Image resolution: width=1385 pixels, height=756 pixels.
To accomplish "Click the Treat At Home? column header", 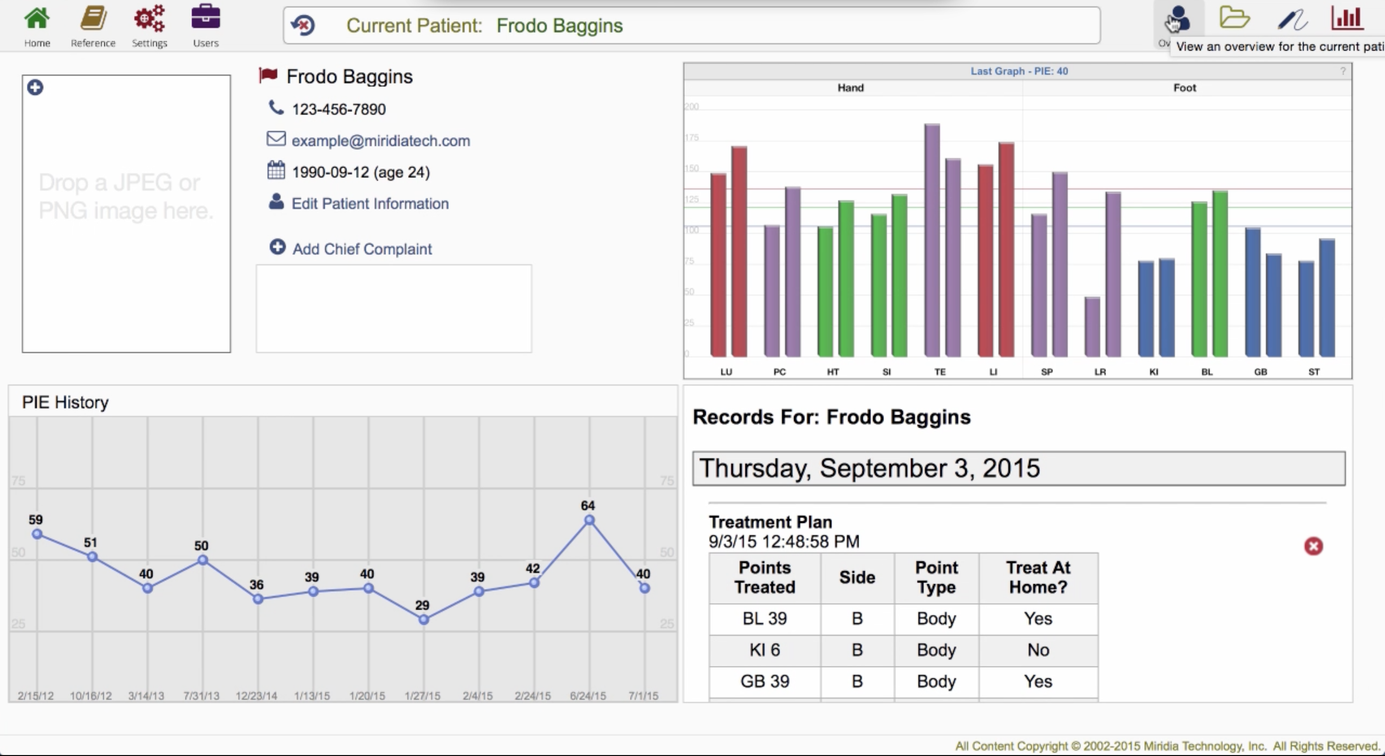I will click(x=1038, y=577).
